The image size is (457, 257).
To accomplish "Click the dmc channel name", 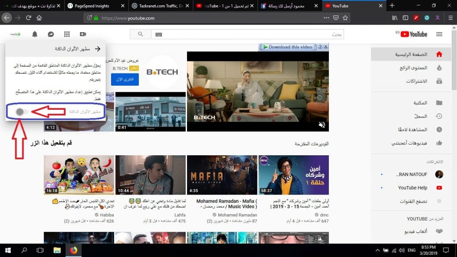I will click(324, 215).
